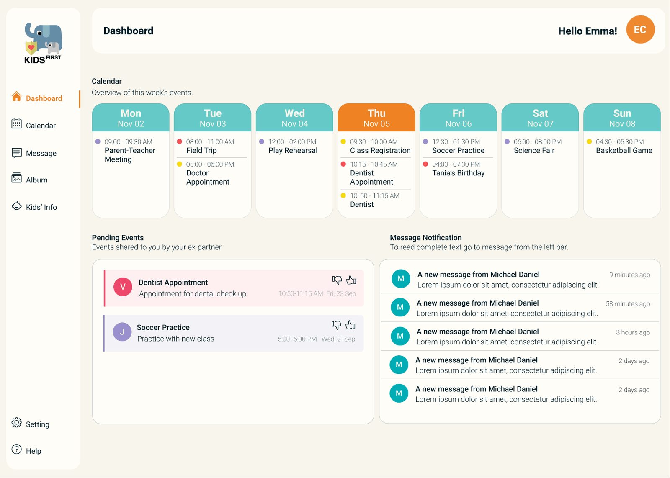670x478 pixels.
Task: Open Calendar via its sidebar icon
Action: pos(17,124)
